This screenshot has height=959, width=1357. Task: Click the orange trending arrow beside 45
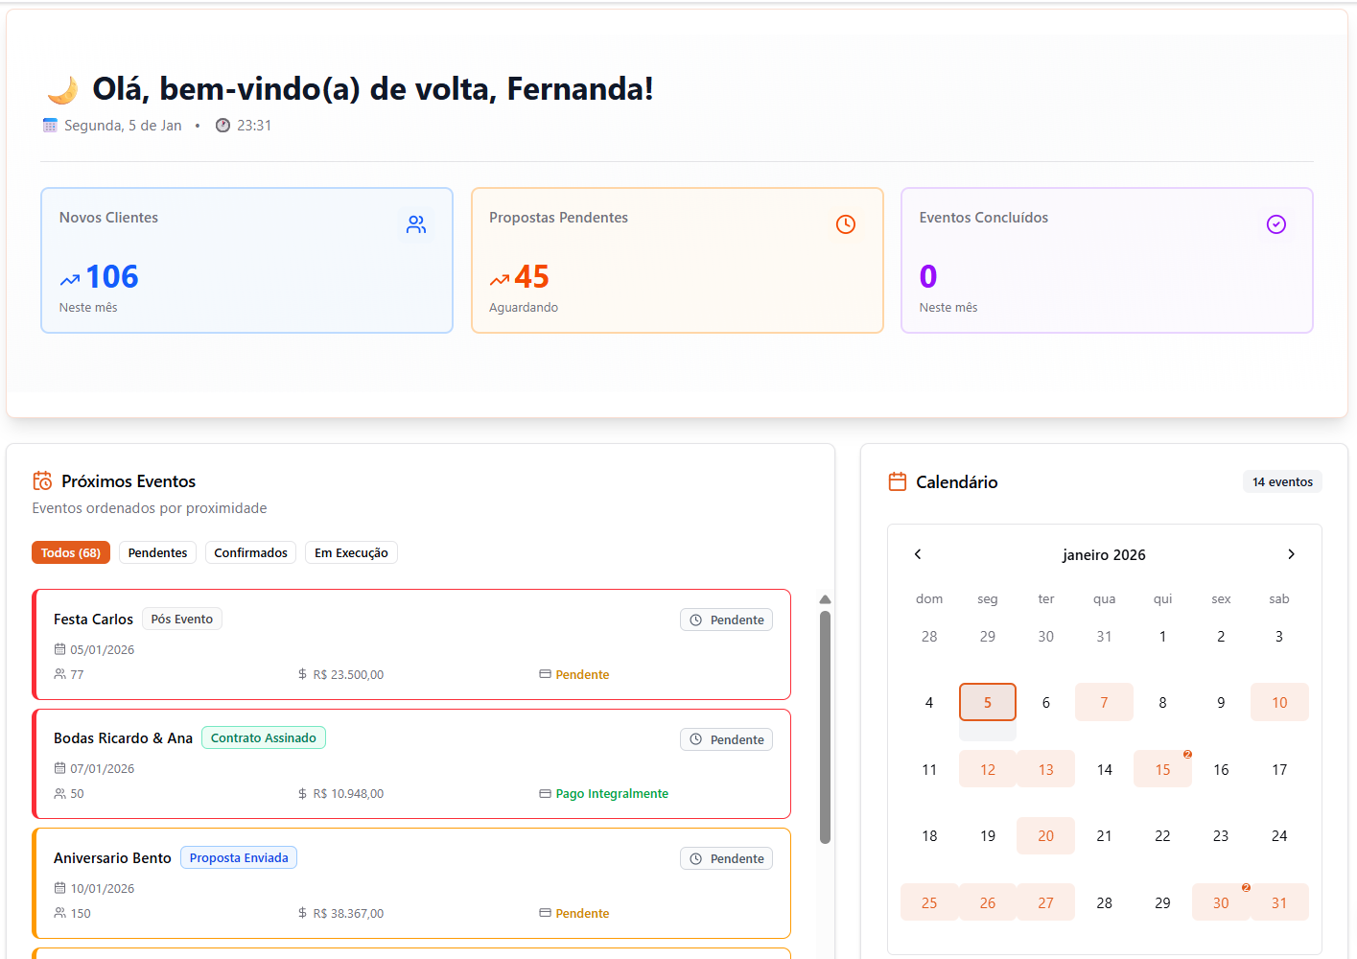click(500, 280)
